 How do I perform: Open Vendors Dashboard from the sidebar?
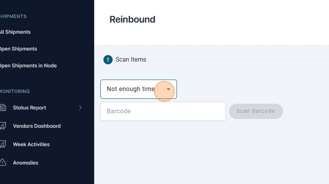[x=37, y=126]
